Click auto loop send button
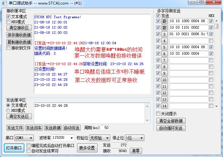This screenshot has width=223, height=157. coord(171,128)
